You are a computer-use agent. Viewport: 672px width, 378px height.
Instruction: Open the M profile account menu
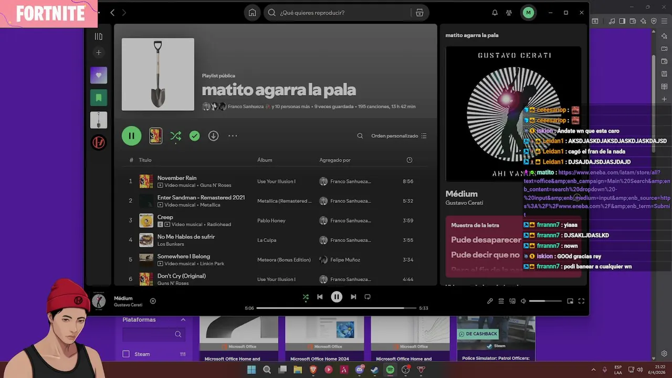coord(528,13)
